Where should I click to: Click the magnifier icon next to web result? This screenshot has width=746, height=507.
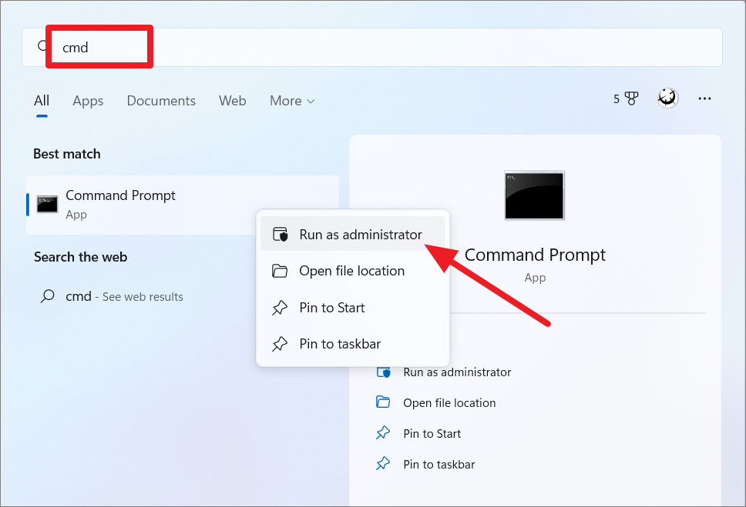(x=48, y=296)
